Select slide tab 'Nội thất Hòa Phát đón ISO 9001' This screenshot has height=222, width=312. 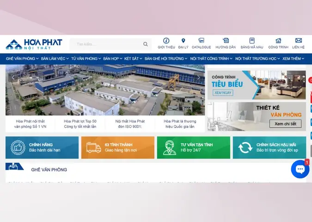130,124
